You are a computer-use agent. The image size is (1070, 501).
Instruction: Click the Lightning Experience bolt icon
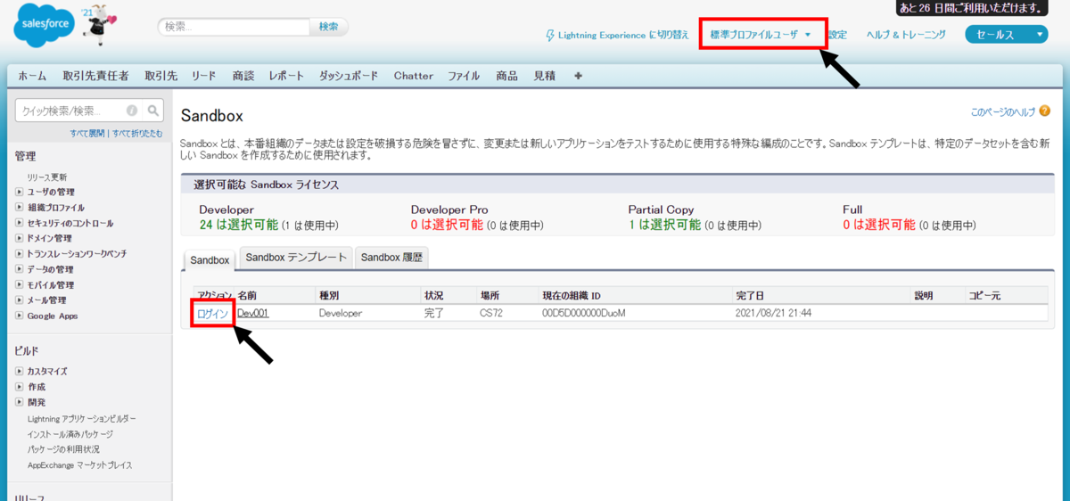(x=550, y=35)
